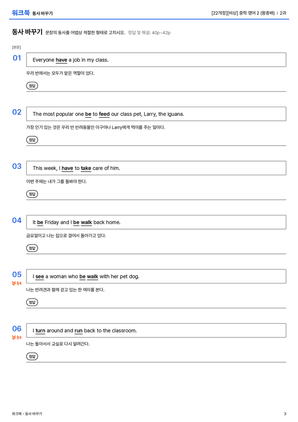
Task: Click the underlined word 'feed' in question 02
Action: pyautogui.click(x=104, y=114)
